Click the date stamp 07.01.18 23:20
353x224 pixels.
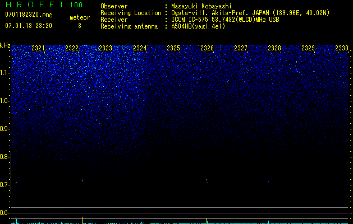[29, 26]
